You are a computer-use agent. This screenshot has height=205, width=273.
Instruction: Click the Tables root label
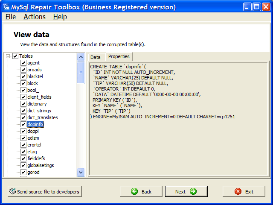pyautogui.click(x=26, y=56)
